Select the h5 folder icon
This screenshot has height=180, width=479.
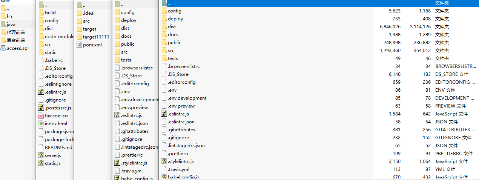tap(3, 17)
